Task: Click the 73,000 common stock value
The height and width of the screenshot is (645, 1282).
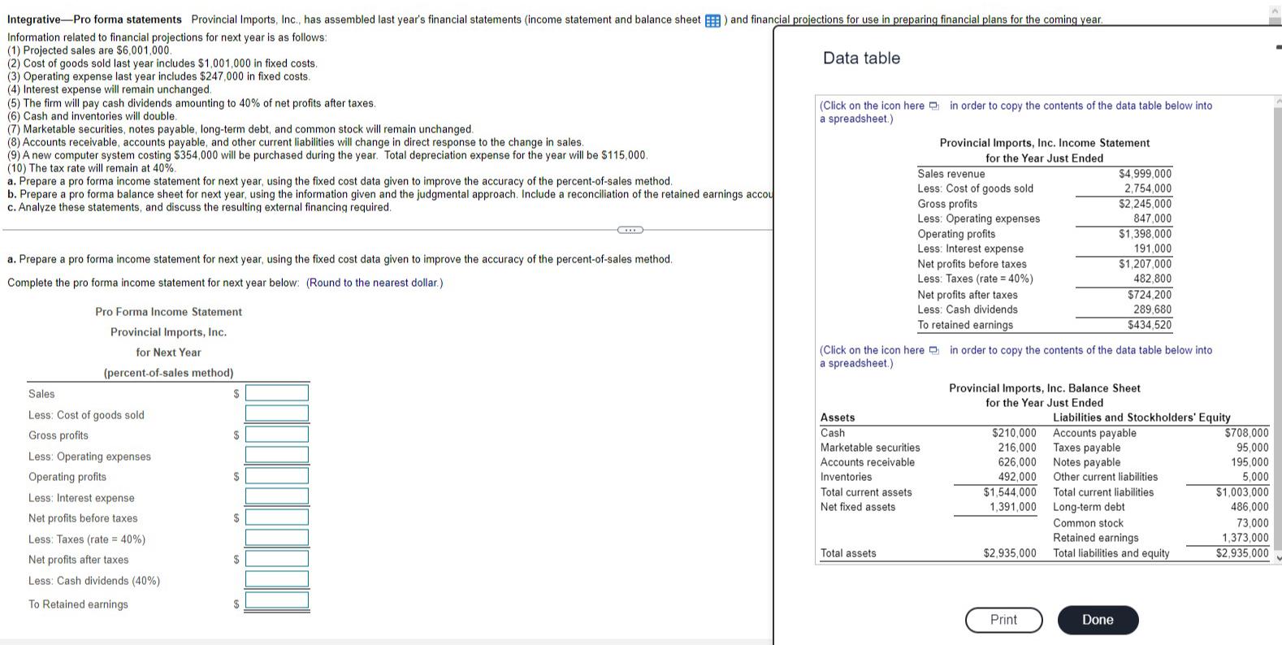Action: coord(1252,523)
